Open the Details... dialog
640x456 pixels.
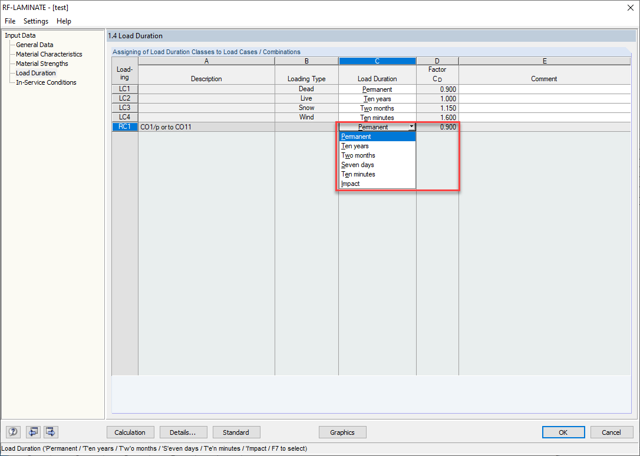point(183,432)
